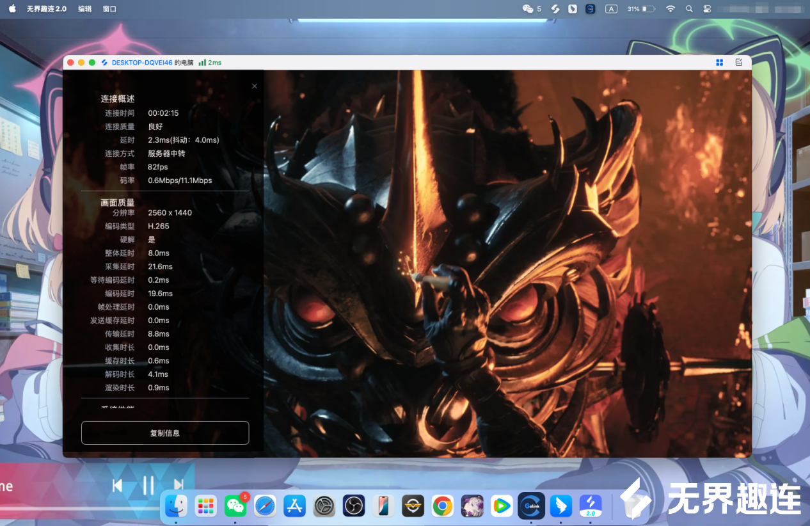
Task: Skip to next track in music widget
Action: (179, 486)
